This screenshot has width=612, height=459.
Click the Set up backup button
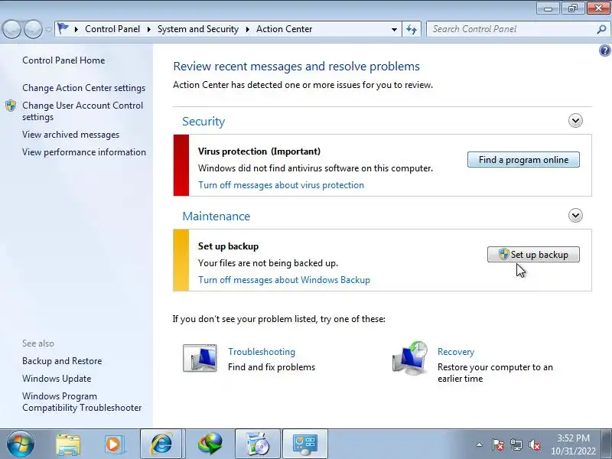coord(533,255)
